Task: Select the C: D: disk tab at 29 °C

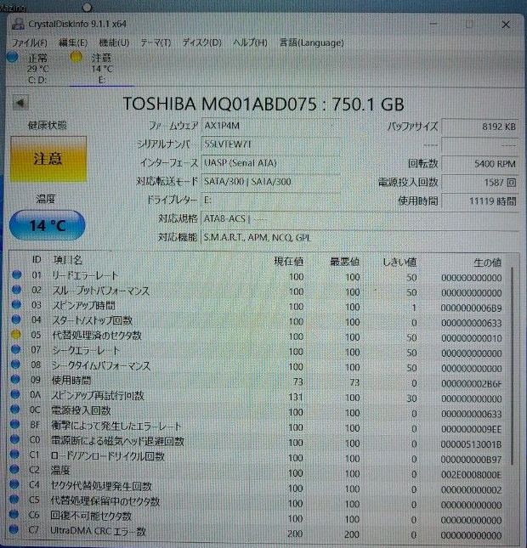Action: point(37,69)
